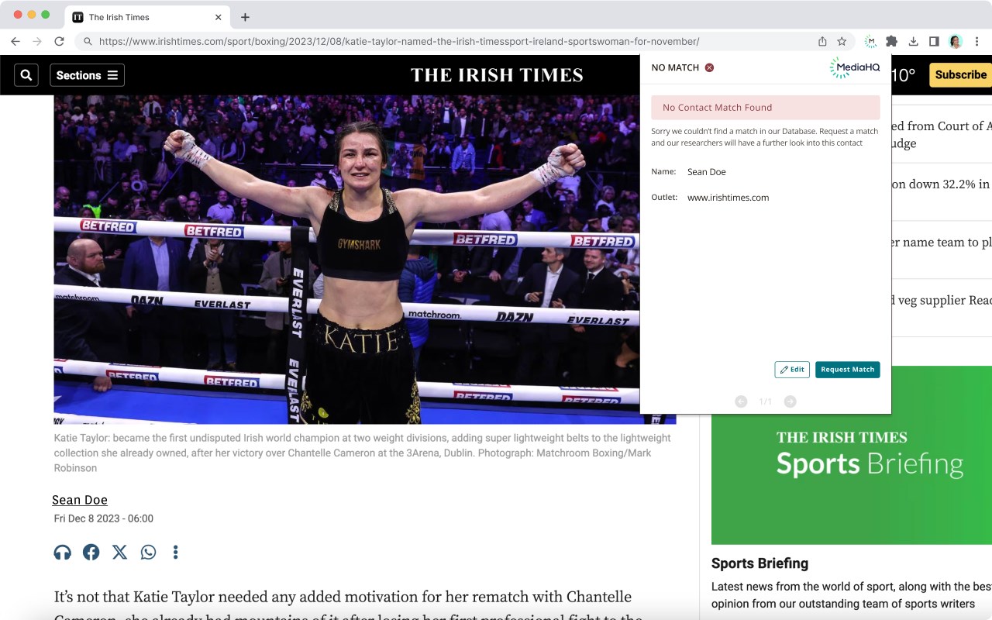Click the Katie Taylor article photo
The width and height of the screenshot is (992, 620).
[346, 260]
